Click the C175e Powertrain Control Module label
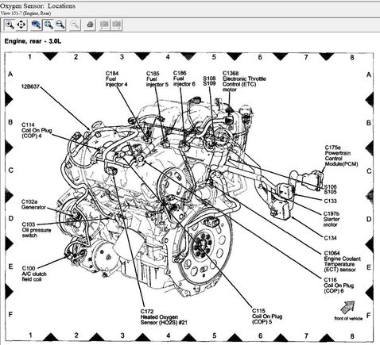The image size is (380, 345). click(342, 155)
